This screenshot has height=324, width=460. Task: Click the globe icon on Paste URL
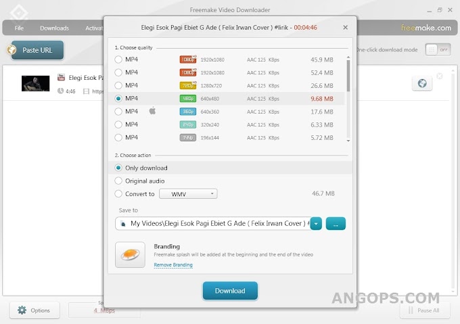pyautogui.click(x=12, y=49)
